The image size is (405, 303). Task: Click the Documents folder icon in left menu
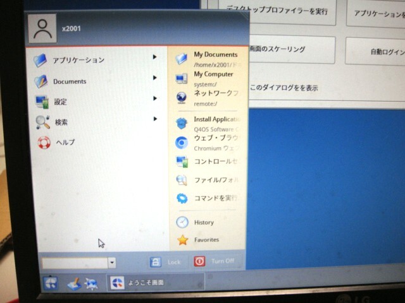(x=40, y=81)
